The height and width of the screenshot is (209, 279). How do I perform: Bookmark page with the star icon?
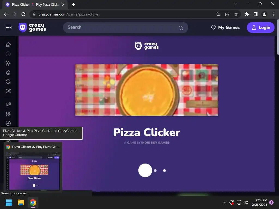click(x=236, y=14)
